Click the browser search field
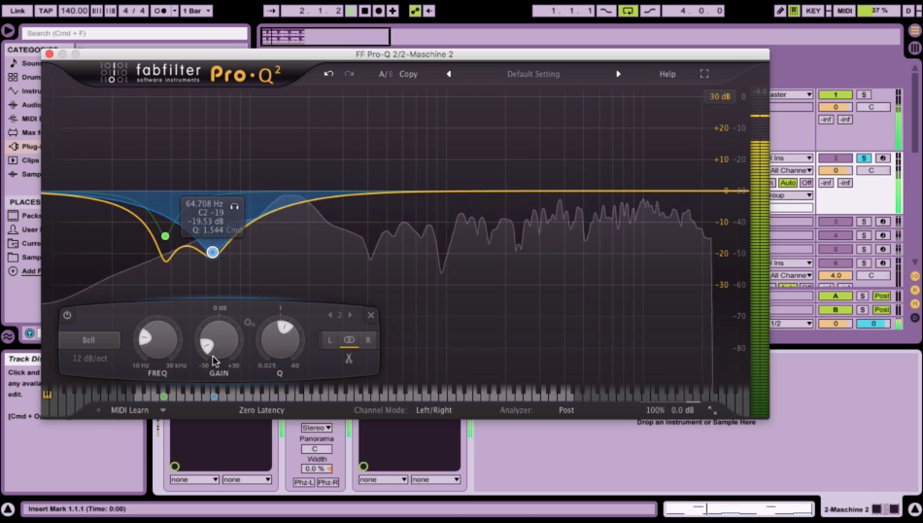This screenshot has height=523, width=923. click(134, 33)
